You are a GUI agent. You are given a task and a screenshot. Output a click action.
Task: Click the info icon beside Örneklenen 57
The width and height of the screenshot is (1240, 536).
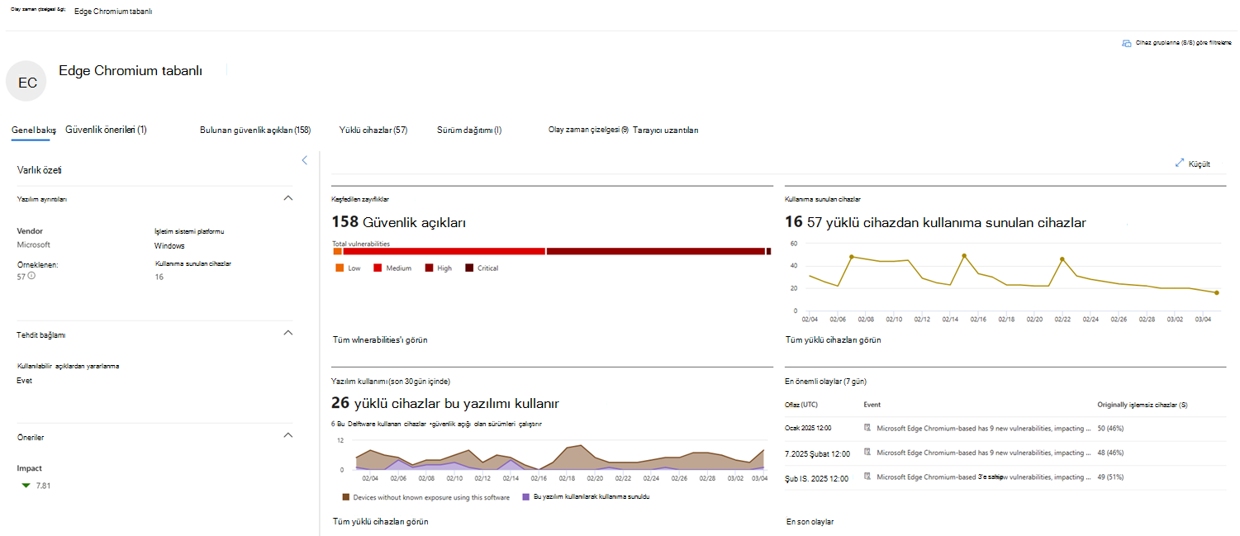coord(31,276)
